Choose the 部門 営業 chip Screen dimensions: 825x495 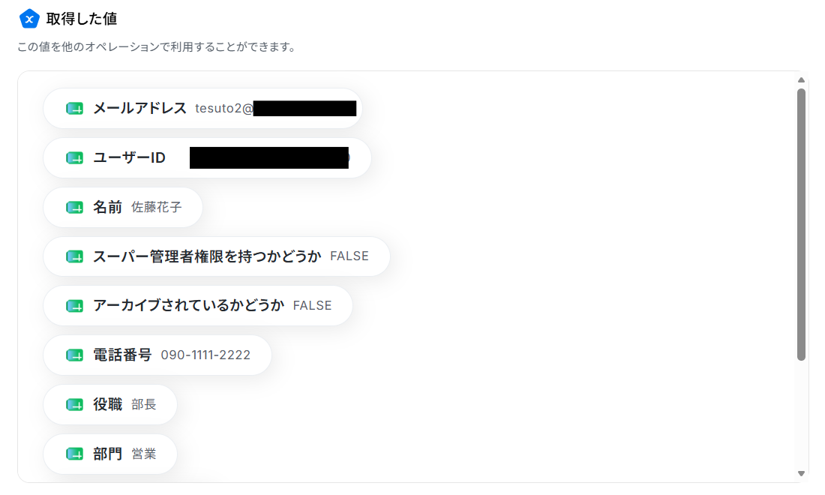[x=110, y=454]
